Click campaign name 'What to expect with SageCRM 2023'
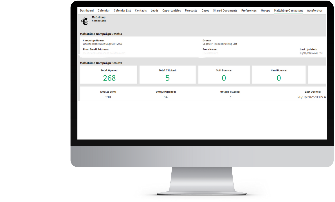The image size is (335, 202). click(102, 44)
